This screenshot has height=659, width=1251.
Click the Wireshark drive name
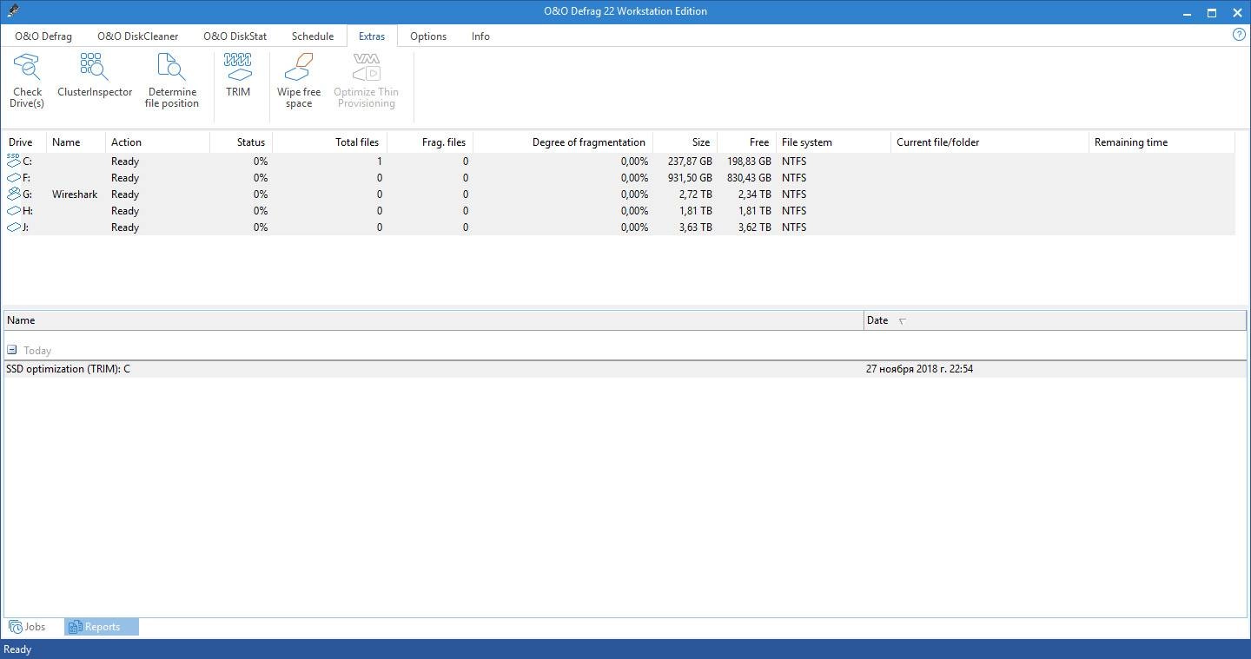(75, 194)
